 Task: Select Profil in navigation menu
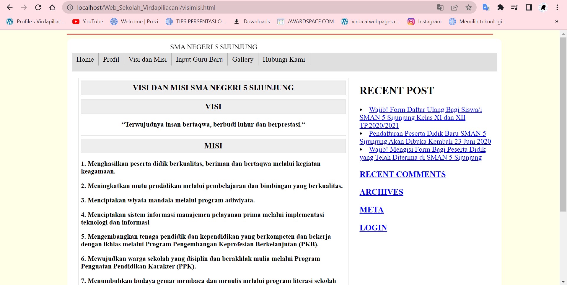click(x=111, y=60)
